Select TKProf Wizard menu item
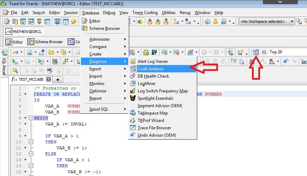Screen dimensions: 307x176 pyautogui.click(x=163, y=120)
